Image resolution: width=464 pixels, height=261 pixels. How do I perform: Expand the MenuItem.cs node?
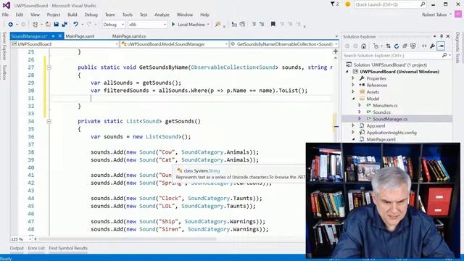coord(360,105)
